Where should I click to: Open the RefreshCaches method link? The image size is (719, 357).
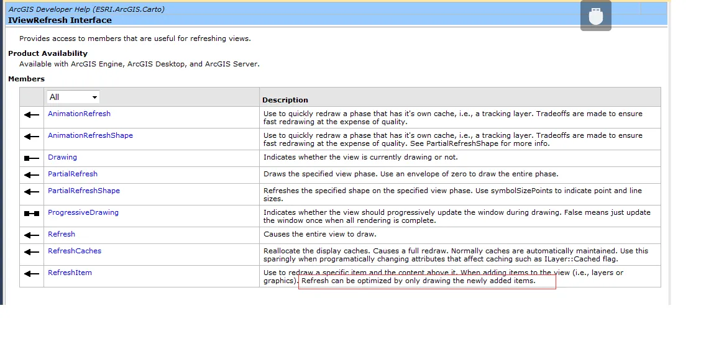pos(75,251)
